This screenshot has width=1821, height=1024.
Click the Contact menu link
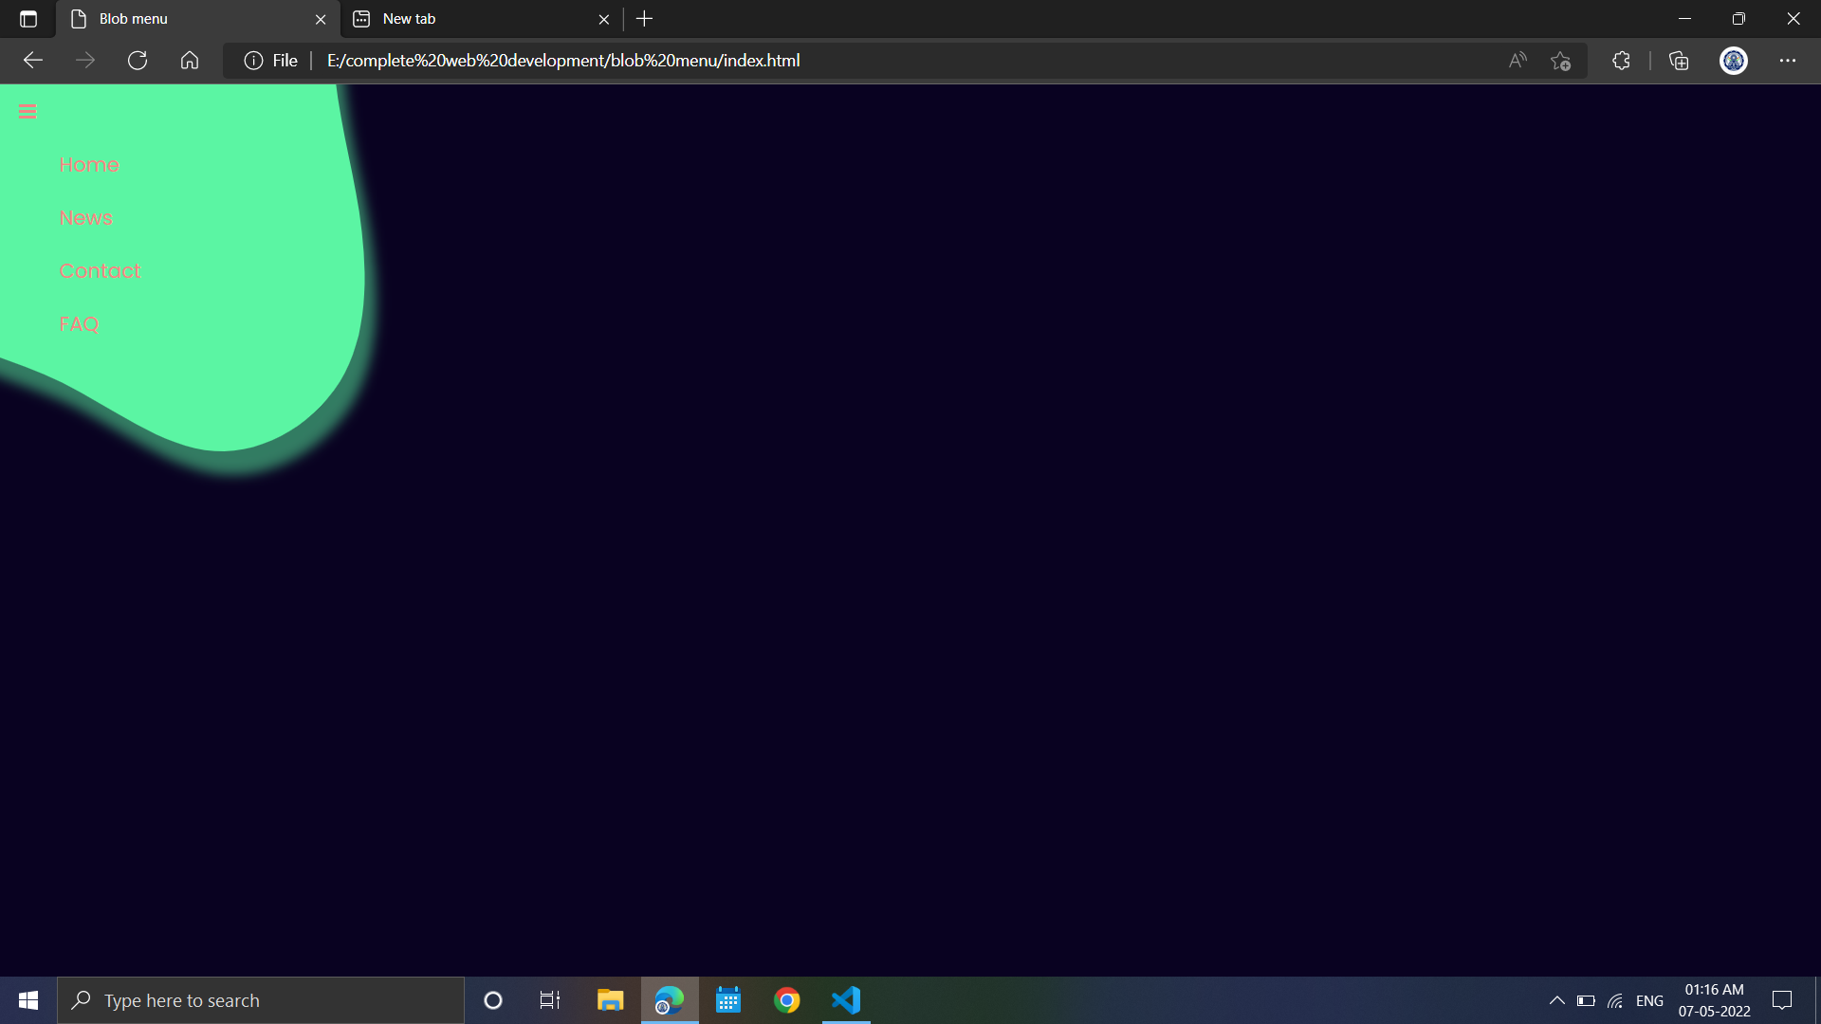pyautogui.click(x=100, y=270)
